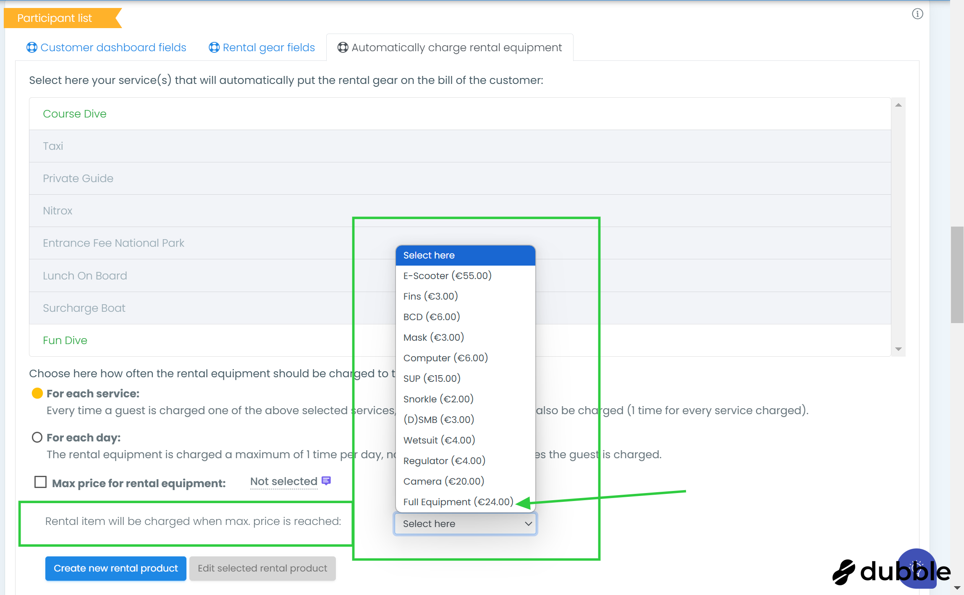Click the services list scroll-up arrow
Image resolution: width=964 pixels, height=595 pixels.
coord(899,105)
